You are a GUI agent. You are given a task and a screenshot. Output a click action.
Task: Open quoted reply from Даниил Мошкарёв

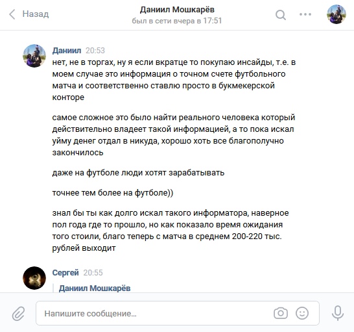[95, 288]
